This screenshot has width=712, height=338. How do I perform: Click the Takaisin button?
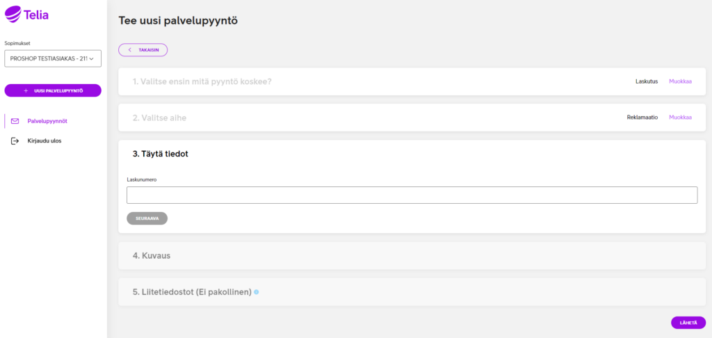(143, 50)
